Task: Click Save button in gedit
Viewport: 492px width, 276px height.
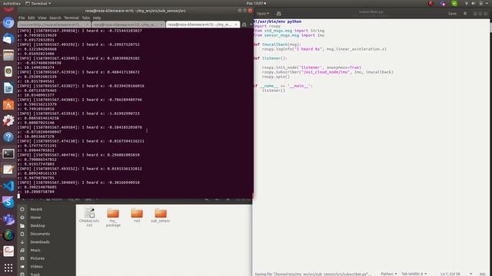Action: click(x=452, y=14)
